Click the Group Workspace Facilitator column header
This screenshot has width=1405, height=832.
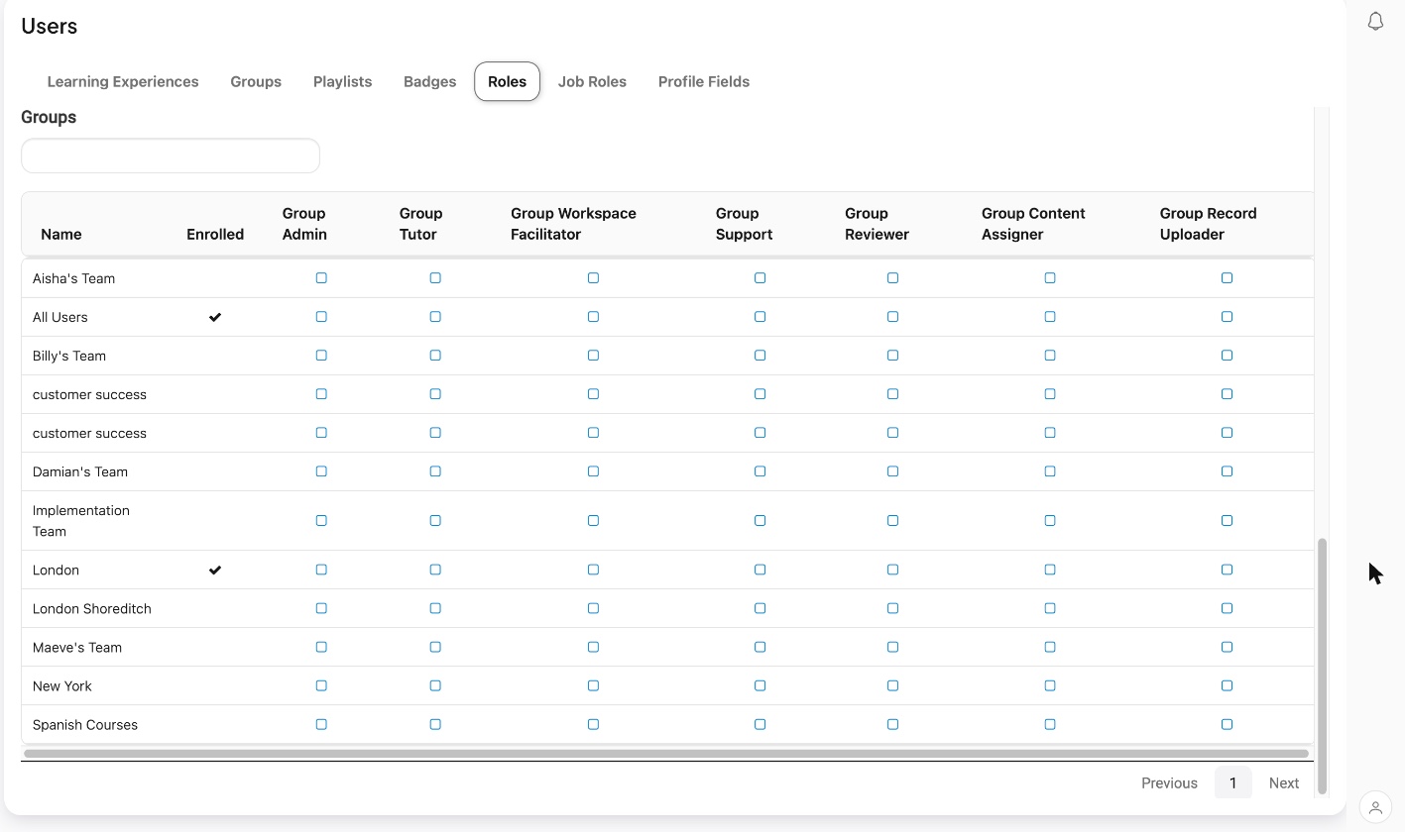coord(573,224)
